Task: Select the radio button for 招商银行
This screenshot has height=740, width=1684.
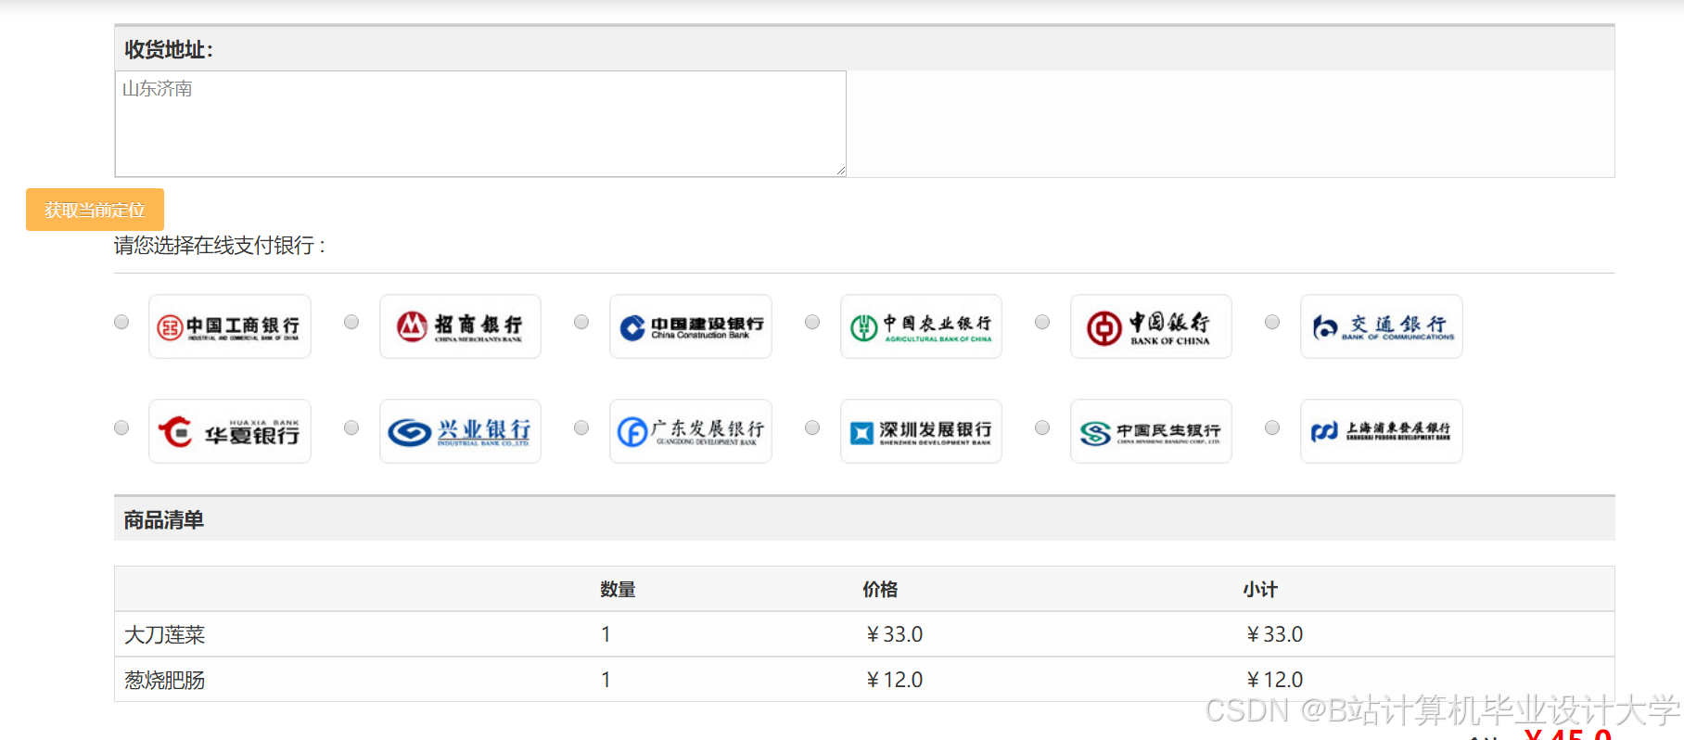Action: (x=351, y=322)
